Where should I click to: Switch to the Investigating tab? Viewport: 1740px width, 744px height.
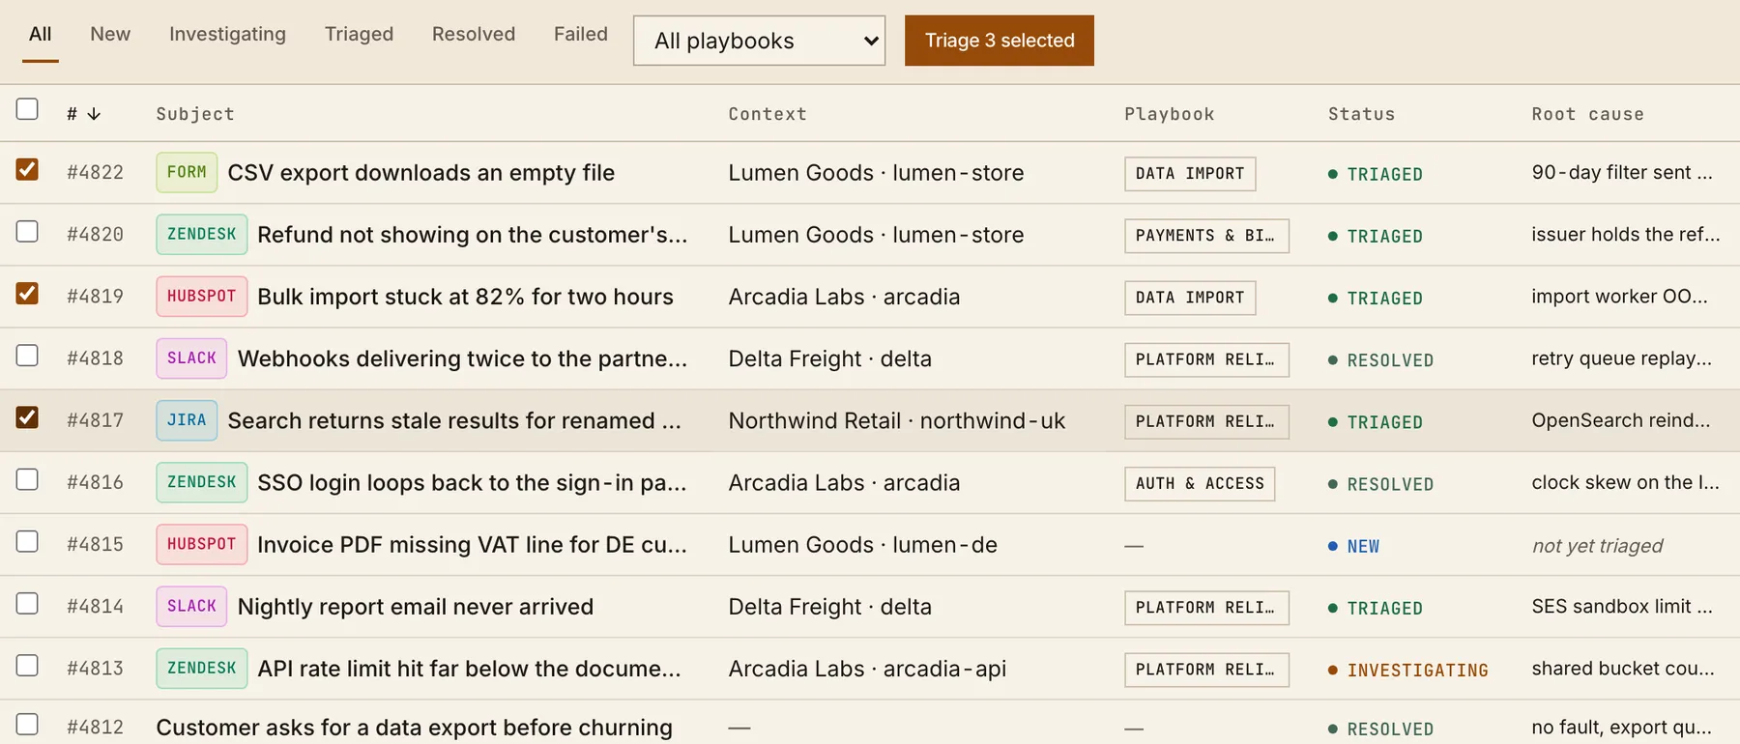coord(227,35)
